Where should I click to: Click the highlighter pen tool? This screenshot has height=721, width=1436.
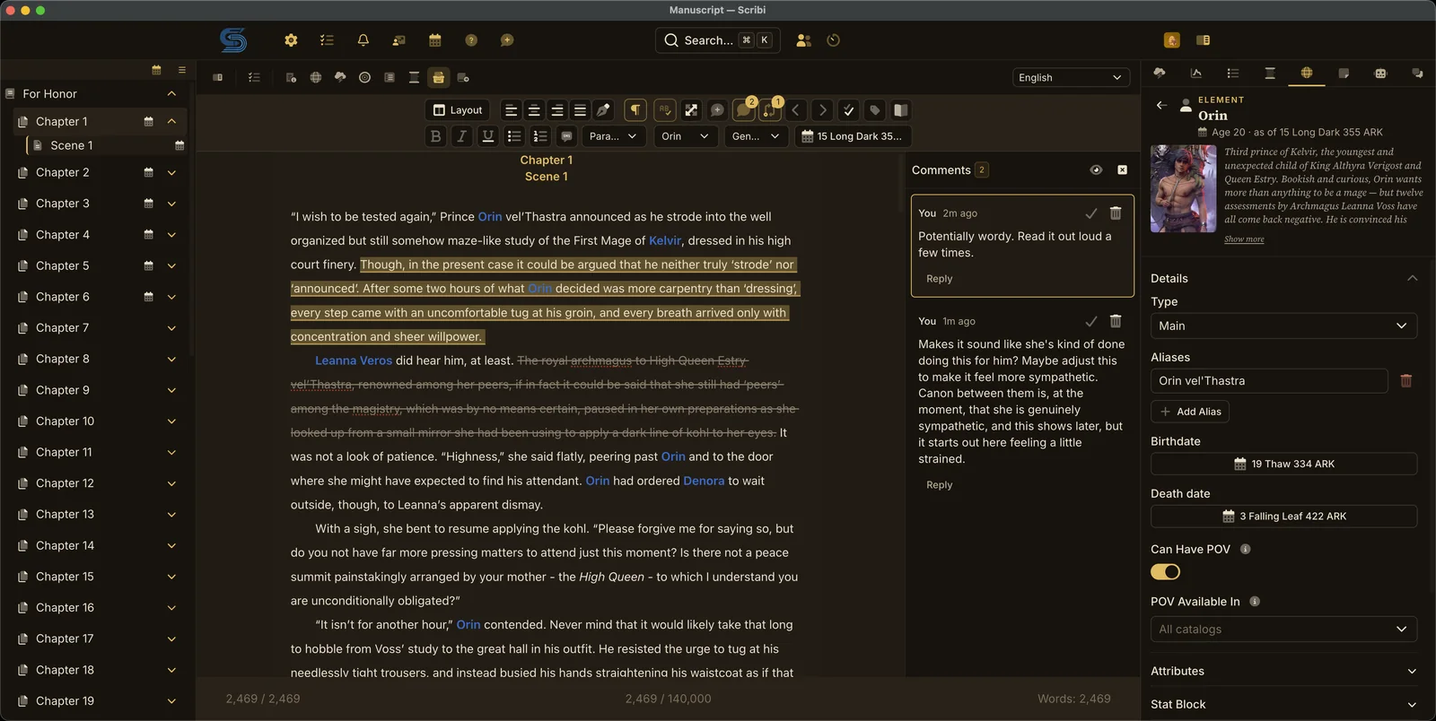pos(603,110)
